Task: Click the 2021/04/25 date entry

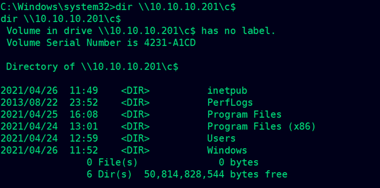Action: point(29,114)
